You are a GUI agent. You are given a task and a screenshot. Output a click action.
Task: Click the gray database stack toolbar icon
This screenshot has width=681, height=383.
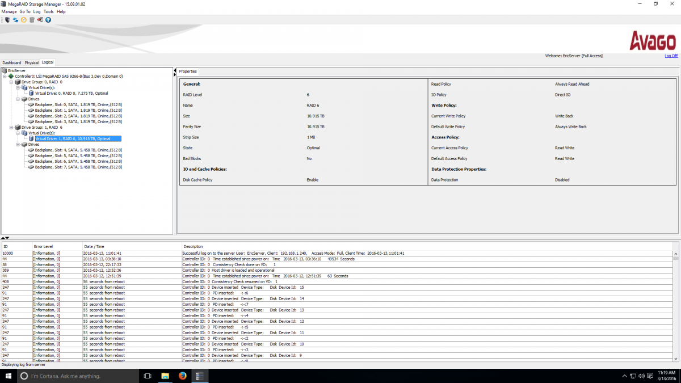(x=32, y=19)
